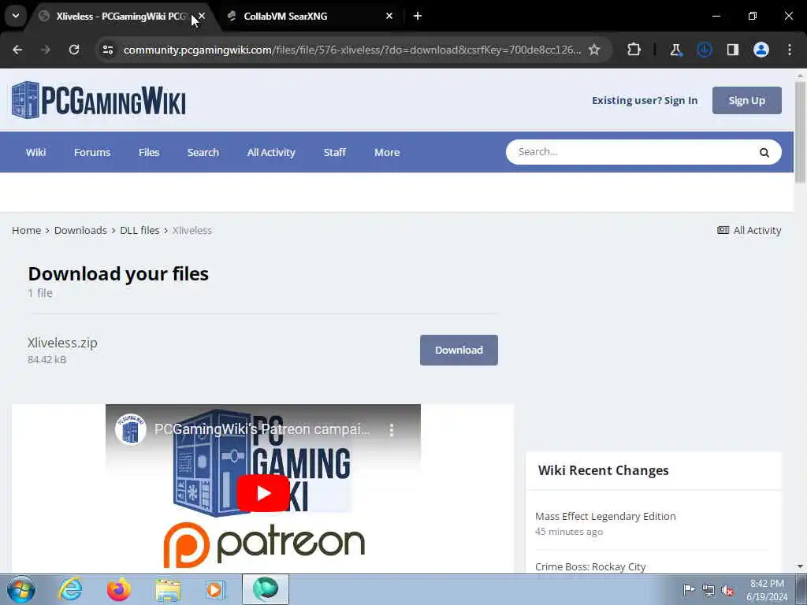The width and height of the screenshot is (807, 605).
Task: Open the tab search dropdown arrow
Action: click(16, 16)
